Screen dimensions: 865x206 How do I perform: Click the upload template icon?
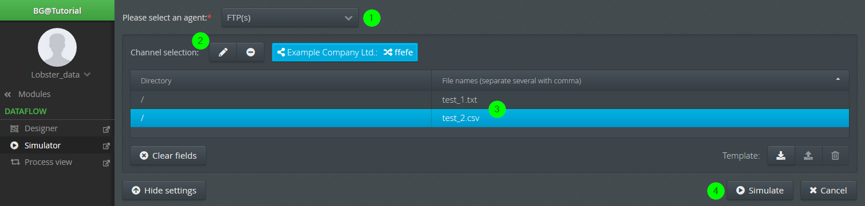point(808,155)
